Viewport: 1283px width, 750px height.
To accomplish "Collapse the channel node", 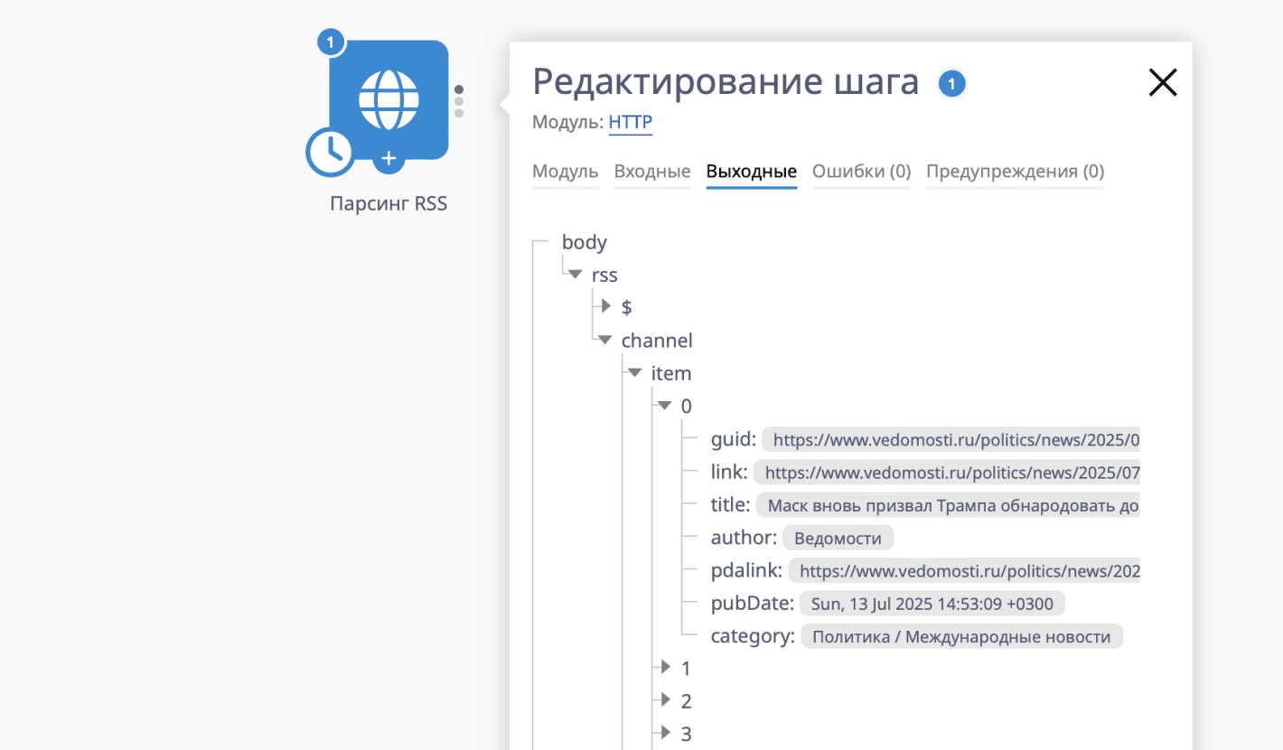I will [604, 341].
